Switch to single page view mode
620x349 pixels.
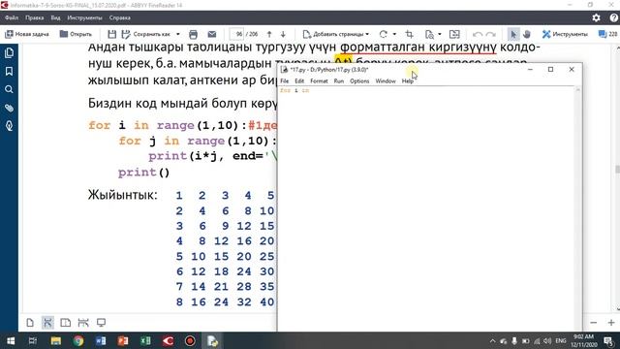coord(30,323)
